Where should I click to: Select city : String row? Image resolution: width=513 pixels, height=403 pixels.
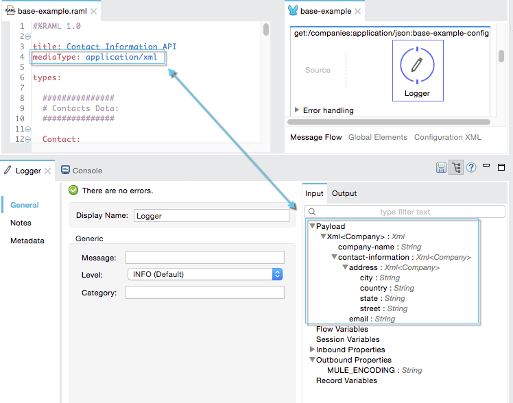click(380, 278)
